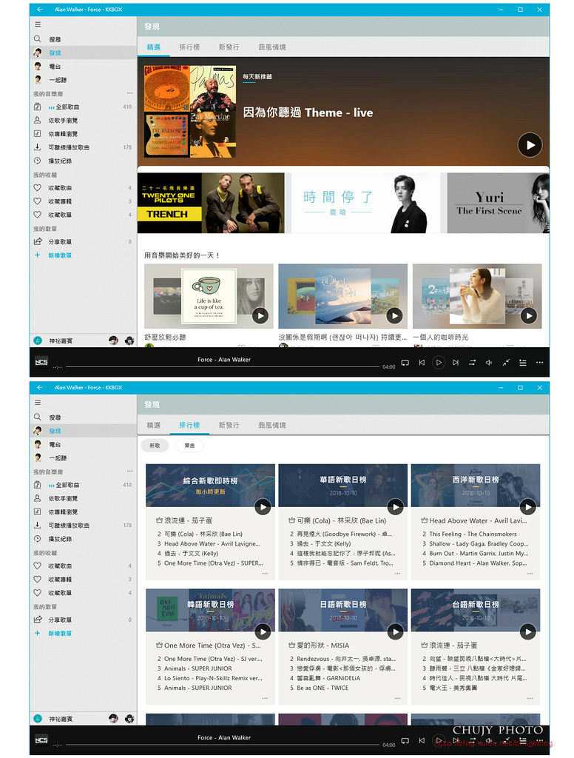Play 因為你聽過 Theme - live banner
The height and width of the screenshot is (758, 574).
(530, 145)
